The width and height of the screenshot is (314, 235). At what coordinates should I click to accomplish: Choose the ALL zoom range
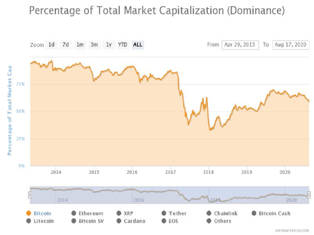(138, 45)
